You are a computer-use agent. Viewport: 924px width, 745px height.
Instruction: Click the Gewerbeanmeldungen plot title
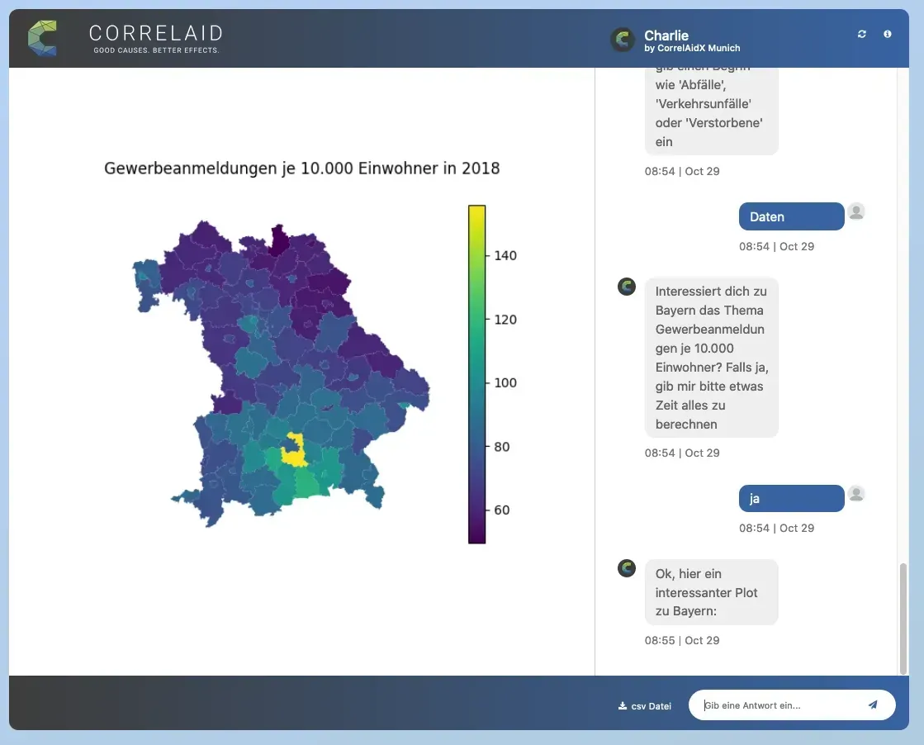[x=301, y=168]
